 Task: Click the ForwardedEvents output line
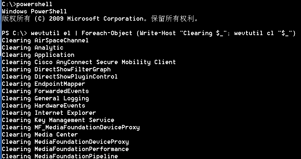(45, 91)
